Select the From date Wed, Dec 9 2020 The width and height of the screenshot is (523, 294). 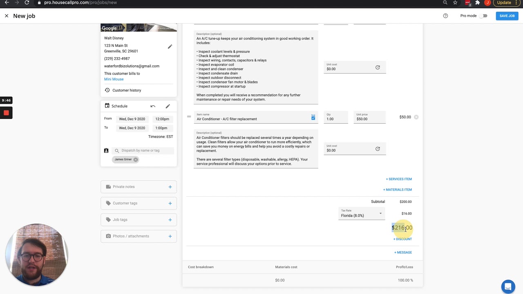pyautogui.click(x=132, y=119)
